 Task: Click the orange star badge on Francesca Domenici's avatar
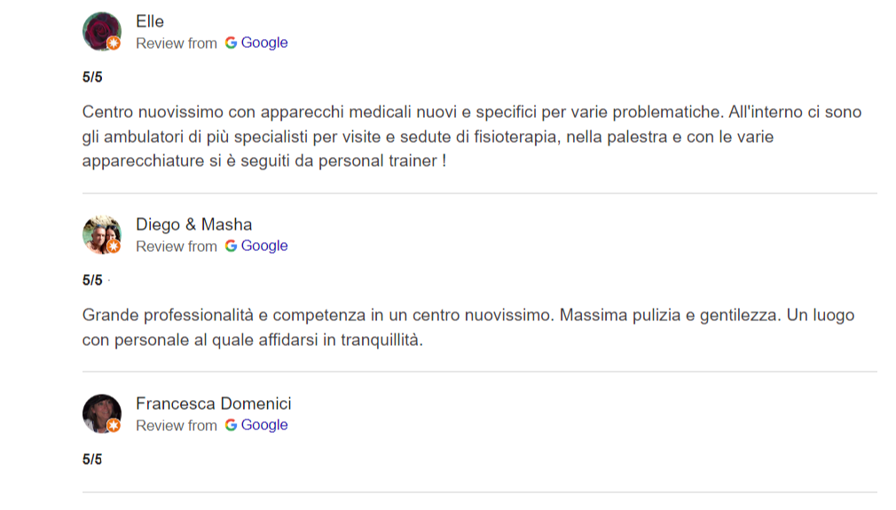coord(114,426)
